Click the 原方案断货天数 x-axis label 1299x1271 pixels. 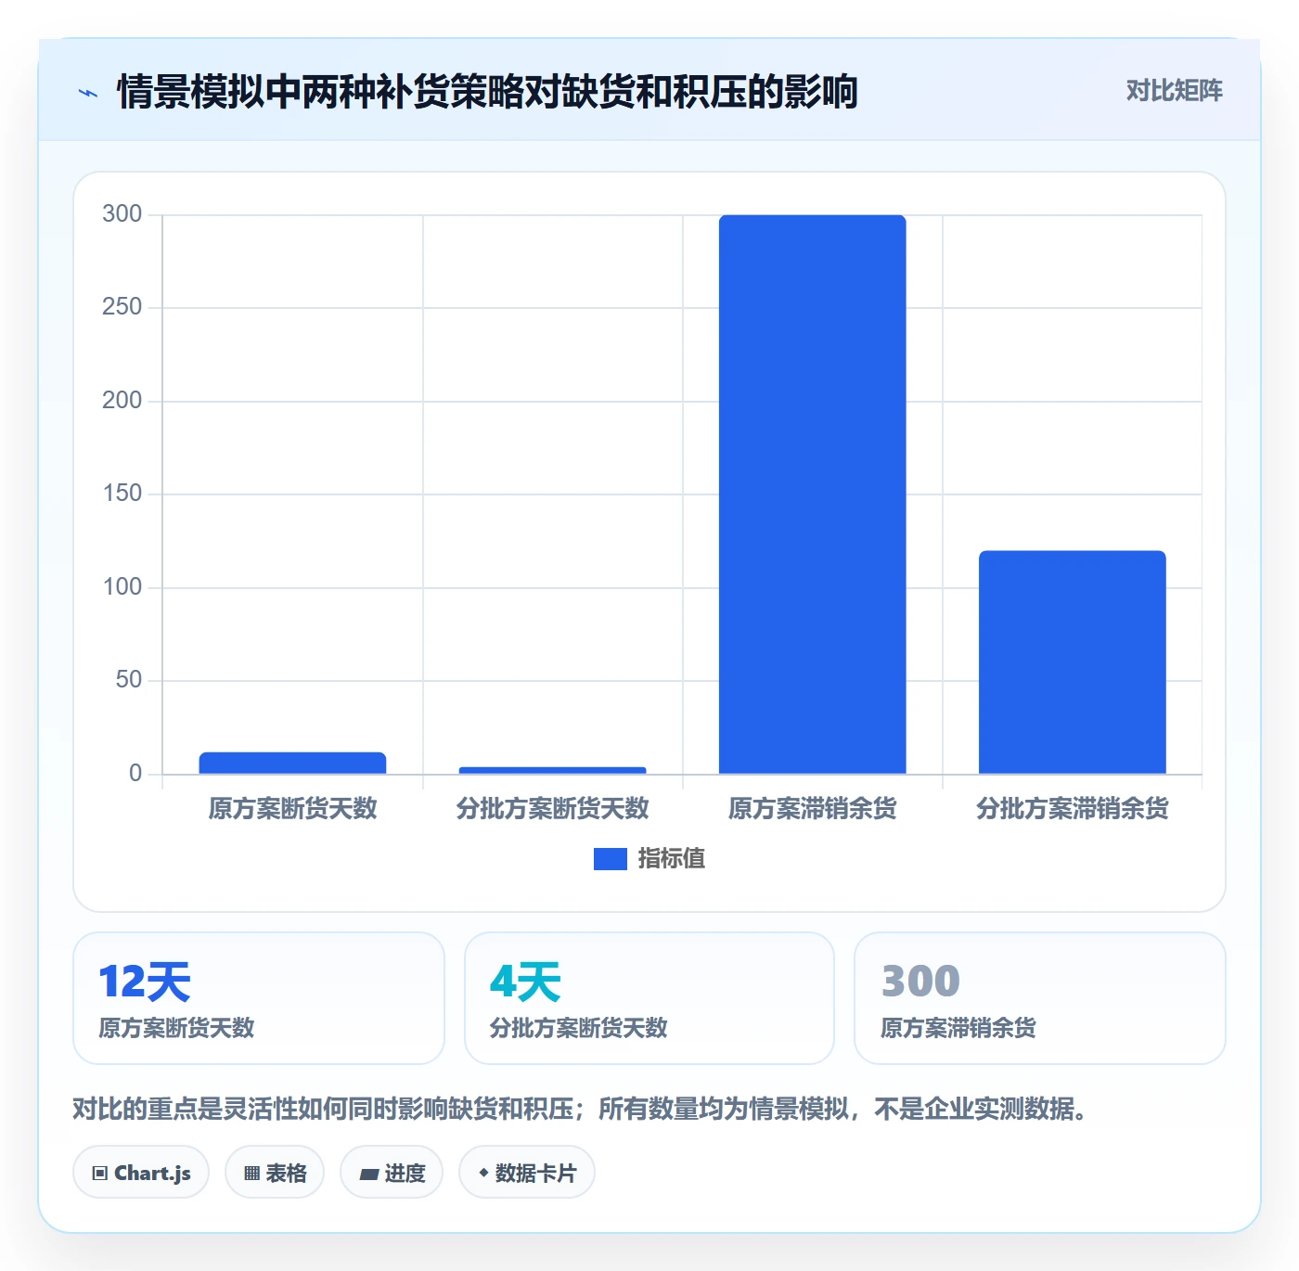coord(292,808)
